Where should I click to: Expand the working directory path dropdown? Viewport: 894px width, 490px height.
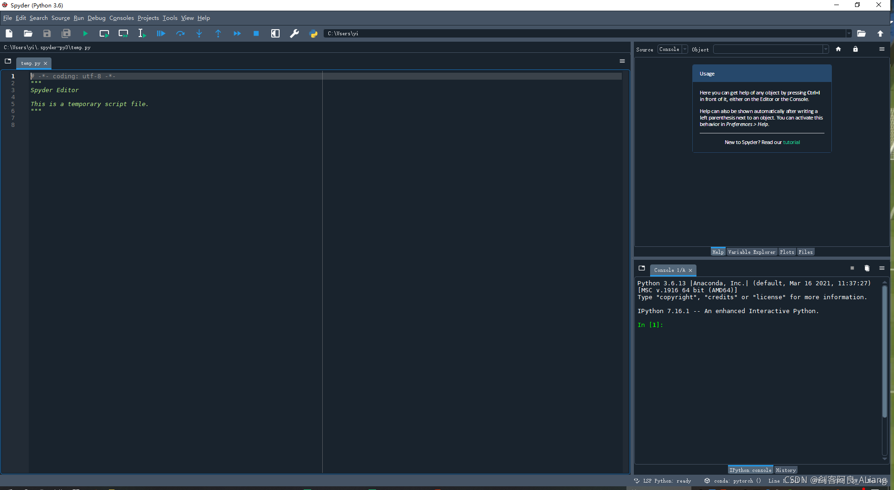[x=849, y=33]
